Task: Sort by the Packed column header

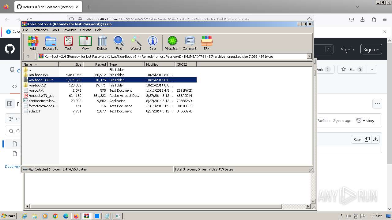Action: (95, 64)
